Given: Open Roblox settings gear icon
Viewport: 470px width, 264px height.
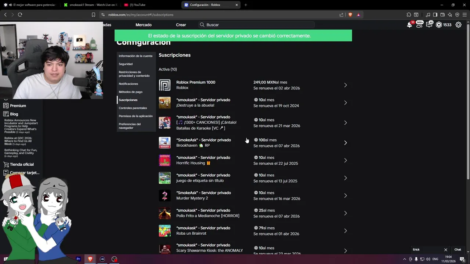Looking at the screenshot, I should tap(459, 25).
